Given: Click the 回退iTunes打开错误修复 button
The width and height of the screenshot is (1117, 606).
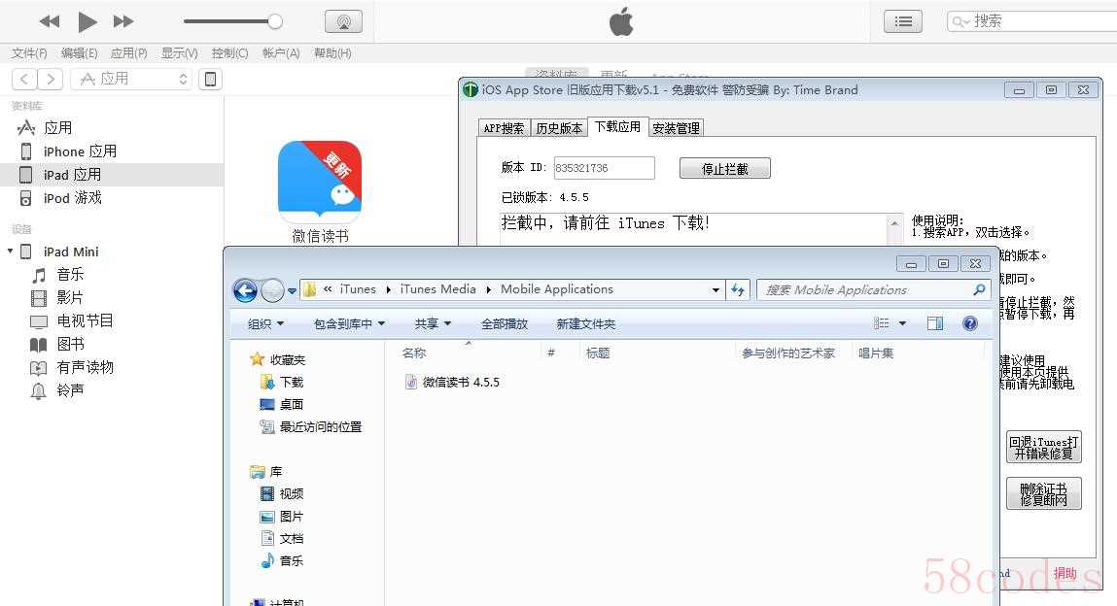Looking at the screenshot, I should tap(1044, 448).
